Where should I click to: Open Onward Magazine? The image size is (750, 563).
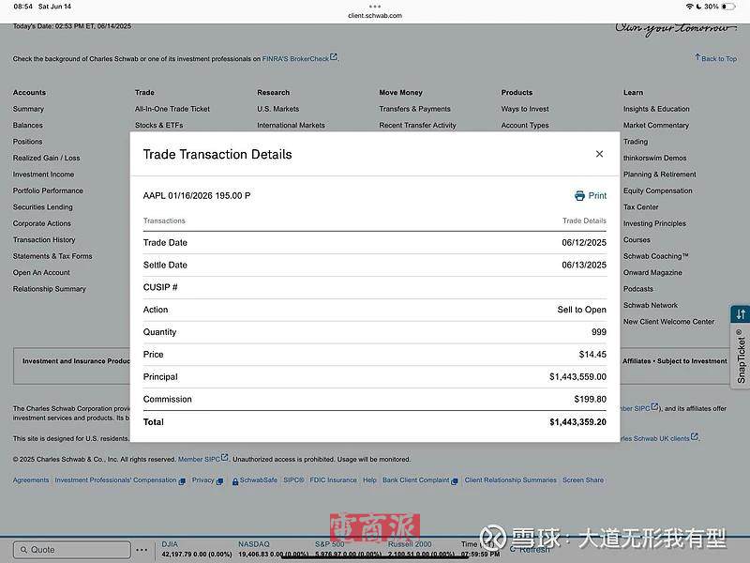point(652,272)
